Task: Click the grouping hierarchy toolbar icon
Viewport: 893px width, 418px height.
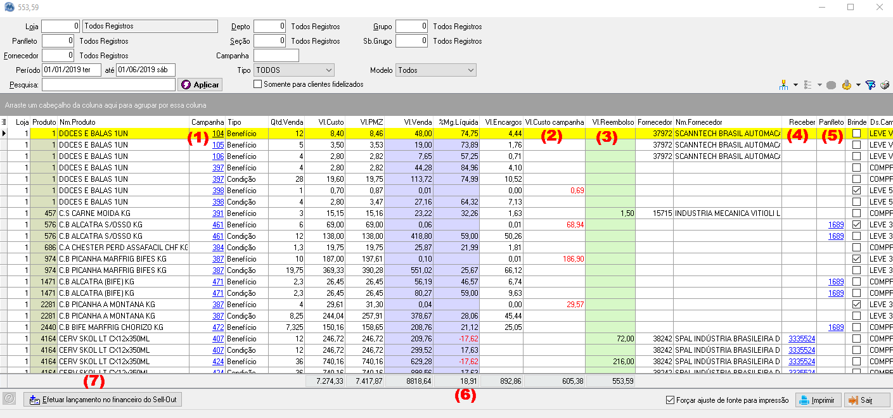Action: coord(784,84)
